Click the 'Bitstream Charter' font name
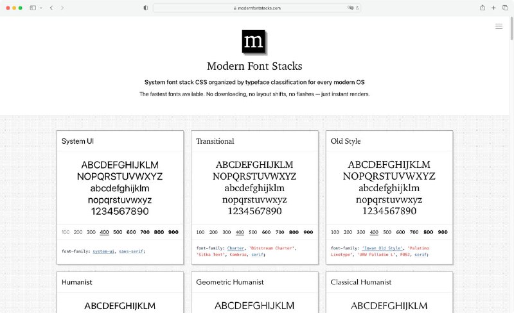Viewport: 514px width, 313px height. click(x=271, y=248)
